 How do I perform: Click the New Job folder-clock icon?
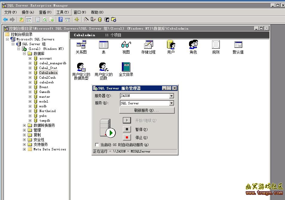pyautogui.click(x=114, y=19)
